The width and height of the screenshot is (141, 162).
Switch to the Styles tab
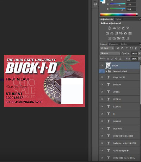click(x=118, y=19)
